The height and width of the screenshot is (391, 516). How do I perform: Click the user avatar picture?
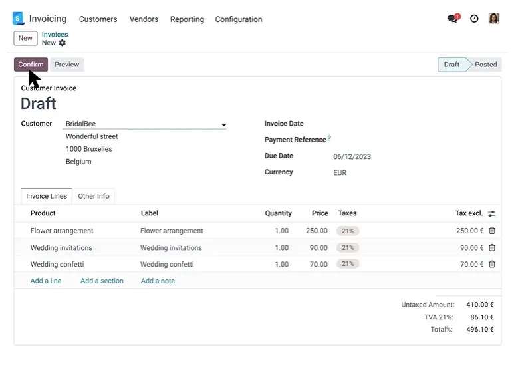494,19
